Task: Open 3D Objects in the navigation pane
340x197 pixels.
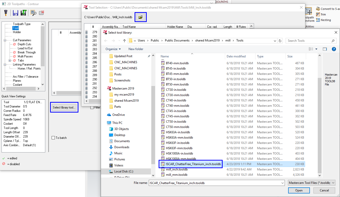Action: (121, 129)
